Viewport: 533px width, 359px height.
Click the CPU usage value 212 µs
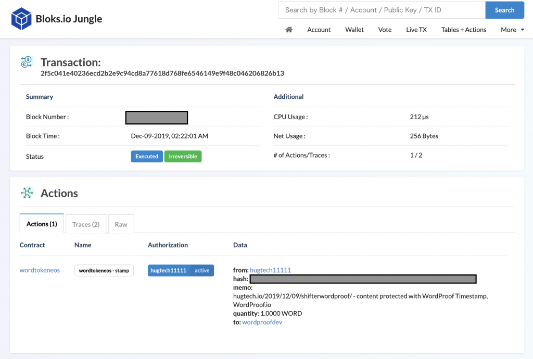(x=419, y=117)
